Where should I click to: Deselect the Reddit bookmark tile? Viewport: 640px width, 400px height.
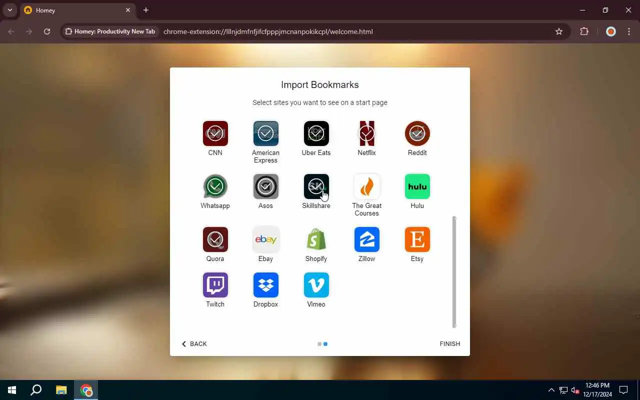click(417, 133)
